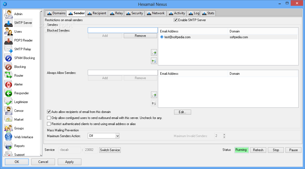Click the Cancel button
The image size is (305, 169).
[x=43, y=162]
